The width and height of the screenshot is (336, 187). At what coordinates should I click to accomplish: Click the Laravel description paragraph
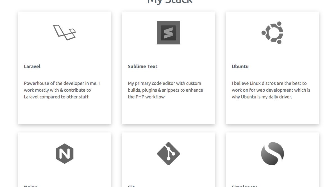62,90
